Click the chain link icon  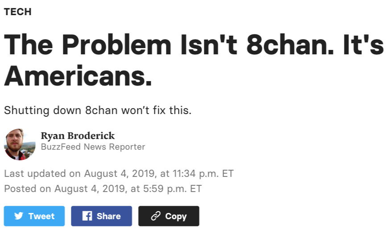click(155, 216)
